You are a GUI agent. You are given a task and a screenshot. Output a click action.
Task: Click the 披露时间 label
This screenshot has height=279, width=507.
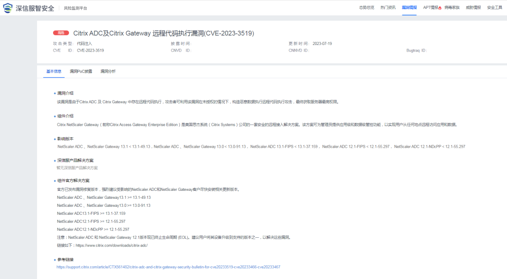click(x=181, y=44)
